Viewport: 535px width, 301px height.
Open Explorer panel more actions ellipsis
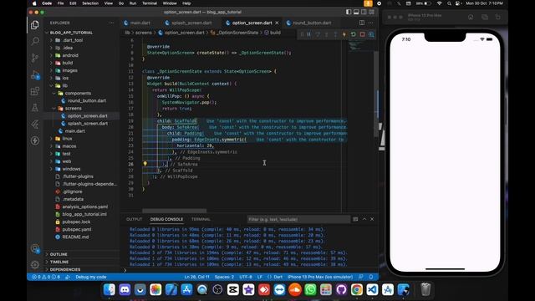coord(111,23)
